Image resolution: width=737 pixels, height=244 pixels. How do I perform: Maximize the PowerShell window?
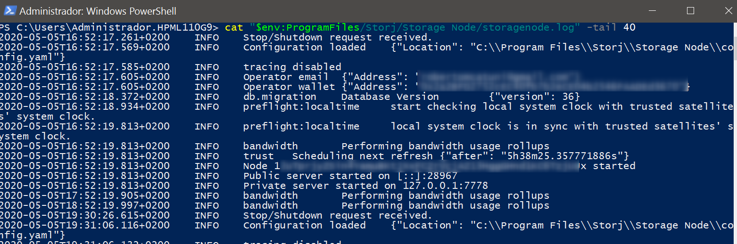point(690,10)
